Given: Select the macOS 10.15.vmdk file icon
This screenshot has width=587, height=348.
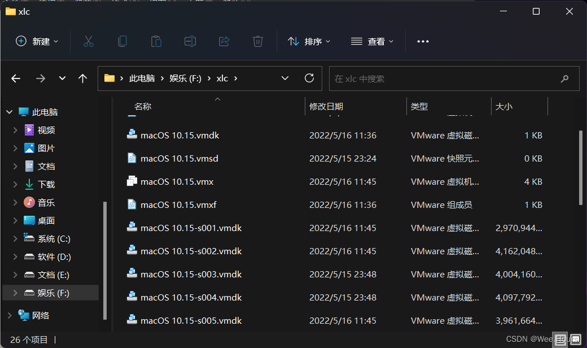Looking at the screenshot, I should pos(132,134).
